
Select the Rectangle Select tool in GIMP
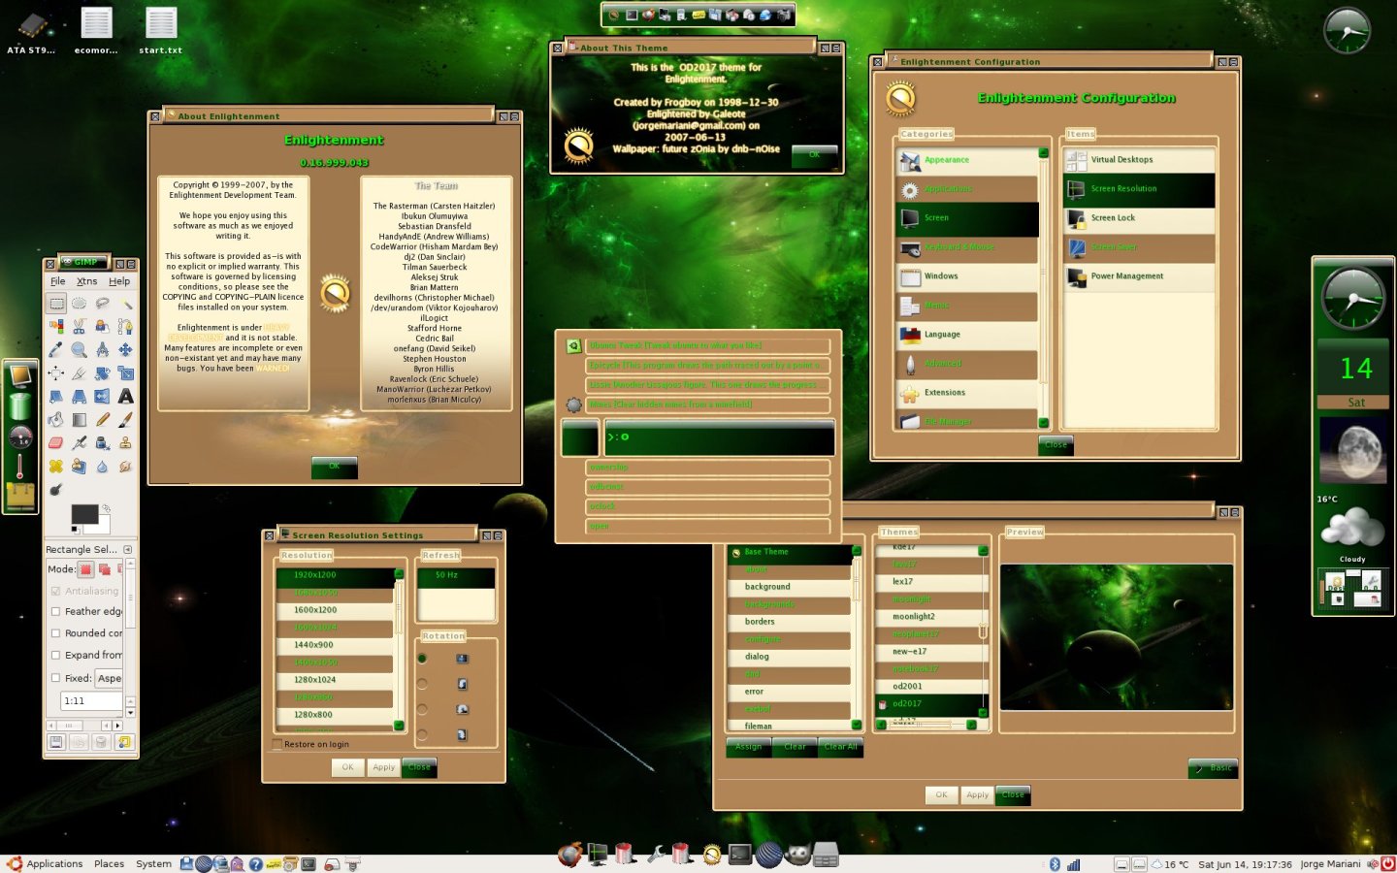click(x=57, y=304)
